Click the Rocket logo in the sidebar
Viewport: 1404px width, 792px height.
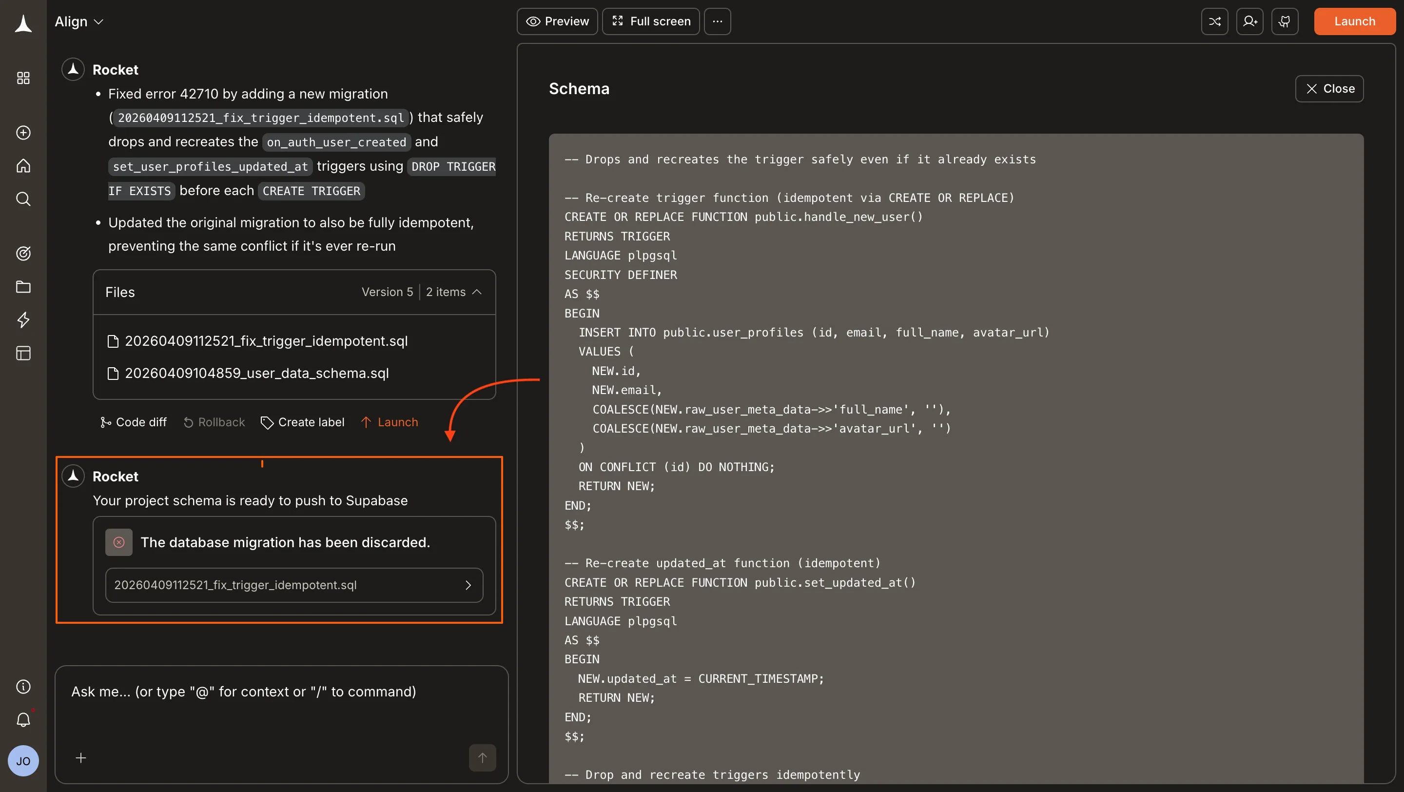point(23,23)
